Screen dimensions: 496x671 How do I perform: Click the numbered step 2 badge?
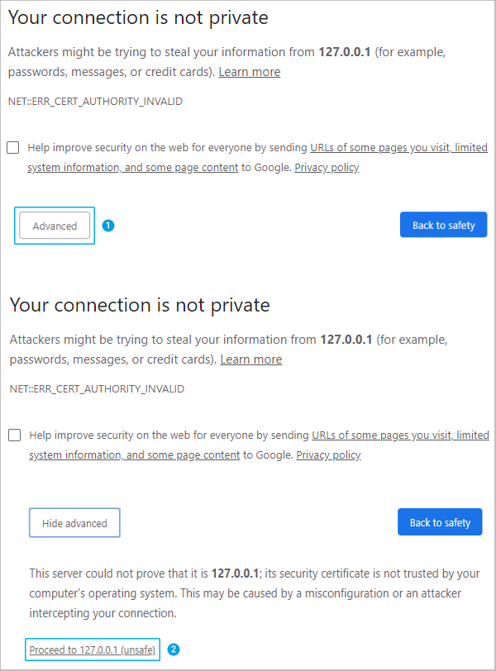click(174, 650)
